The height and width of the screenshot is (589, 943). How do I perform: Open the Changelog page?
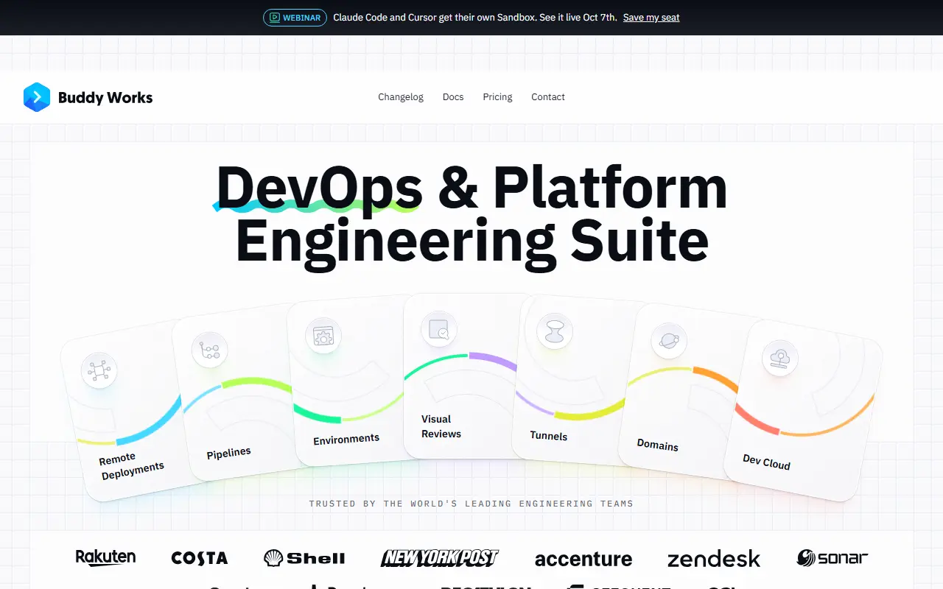pos(401,97)
